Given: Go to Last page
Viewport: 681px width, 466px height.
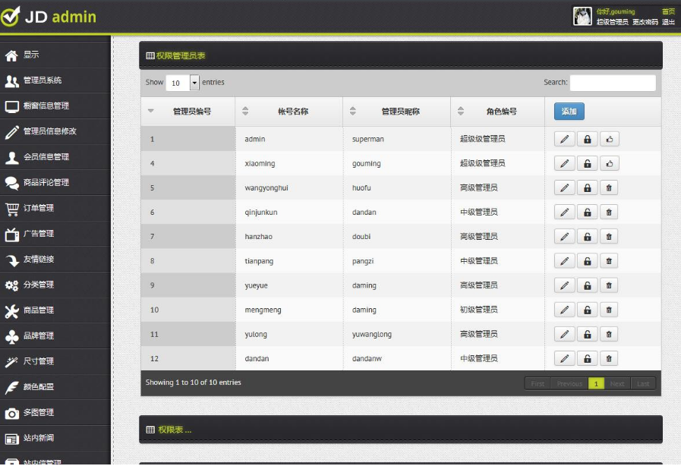Looking at the screenshot, I should click(x=643, y=383).
